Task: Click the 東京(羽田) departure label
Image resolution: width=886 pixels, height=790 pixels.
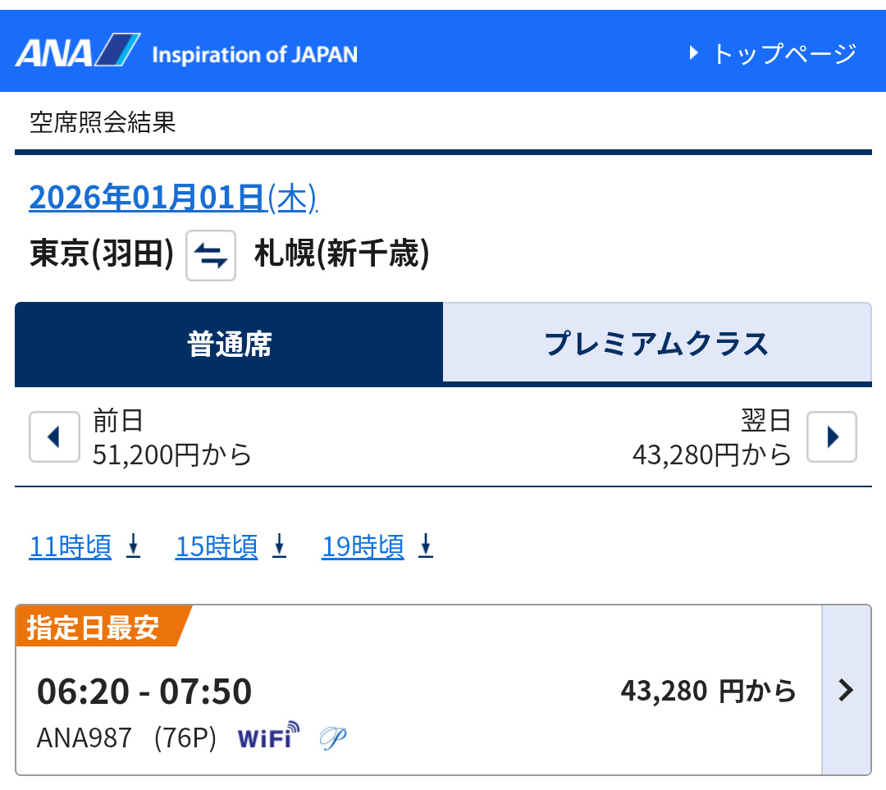Action: 102,254
